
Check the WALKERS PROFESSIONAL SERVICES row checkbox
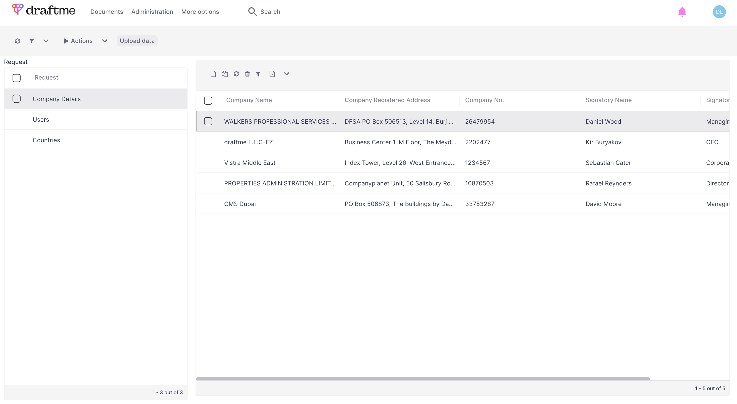(x=208, y=121)
